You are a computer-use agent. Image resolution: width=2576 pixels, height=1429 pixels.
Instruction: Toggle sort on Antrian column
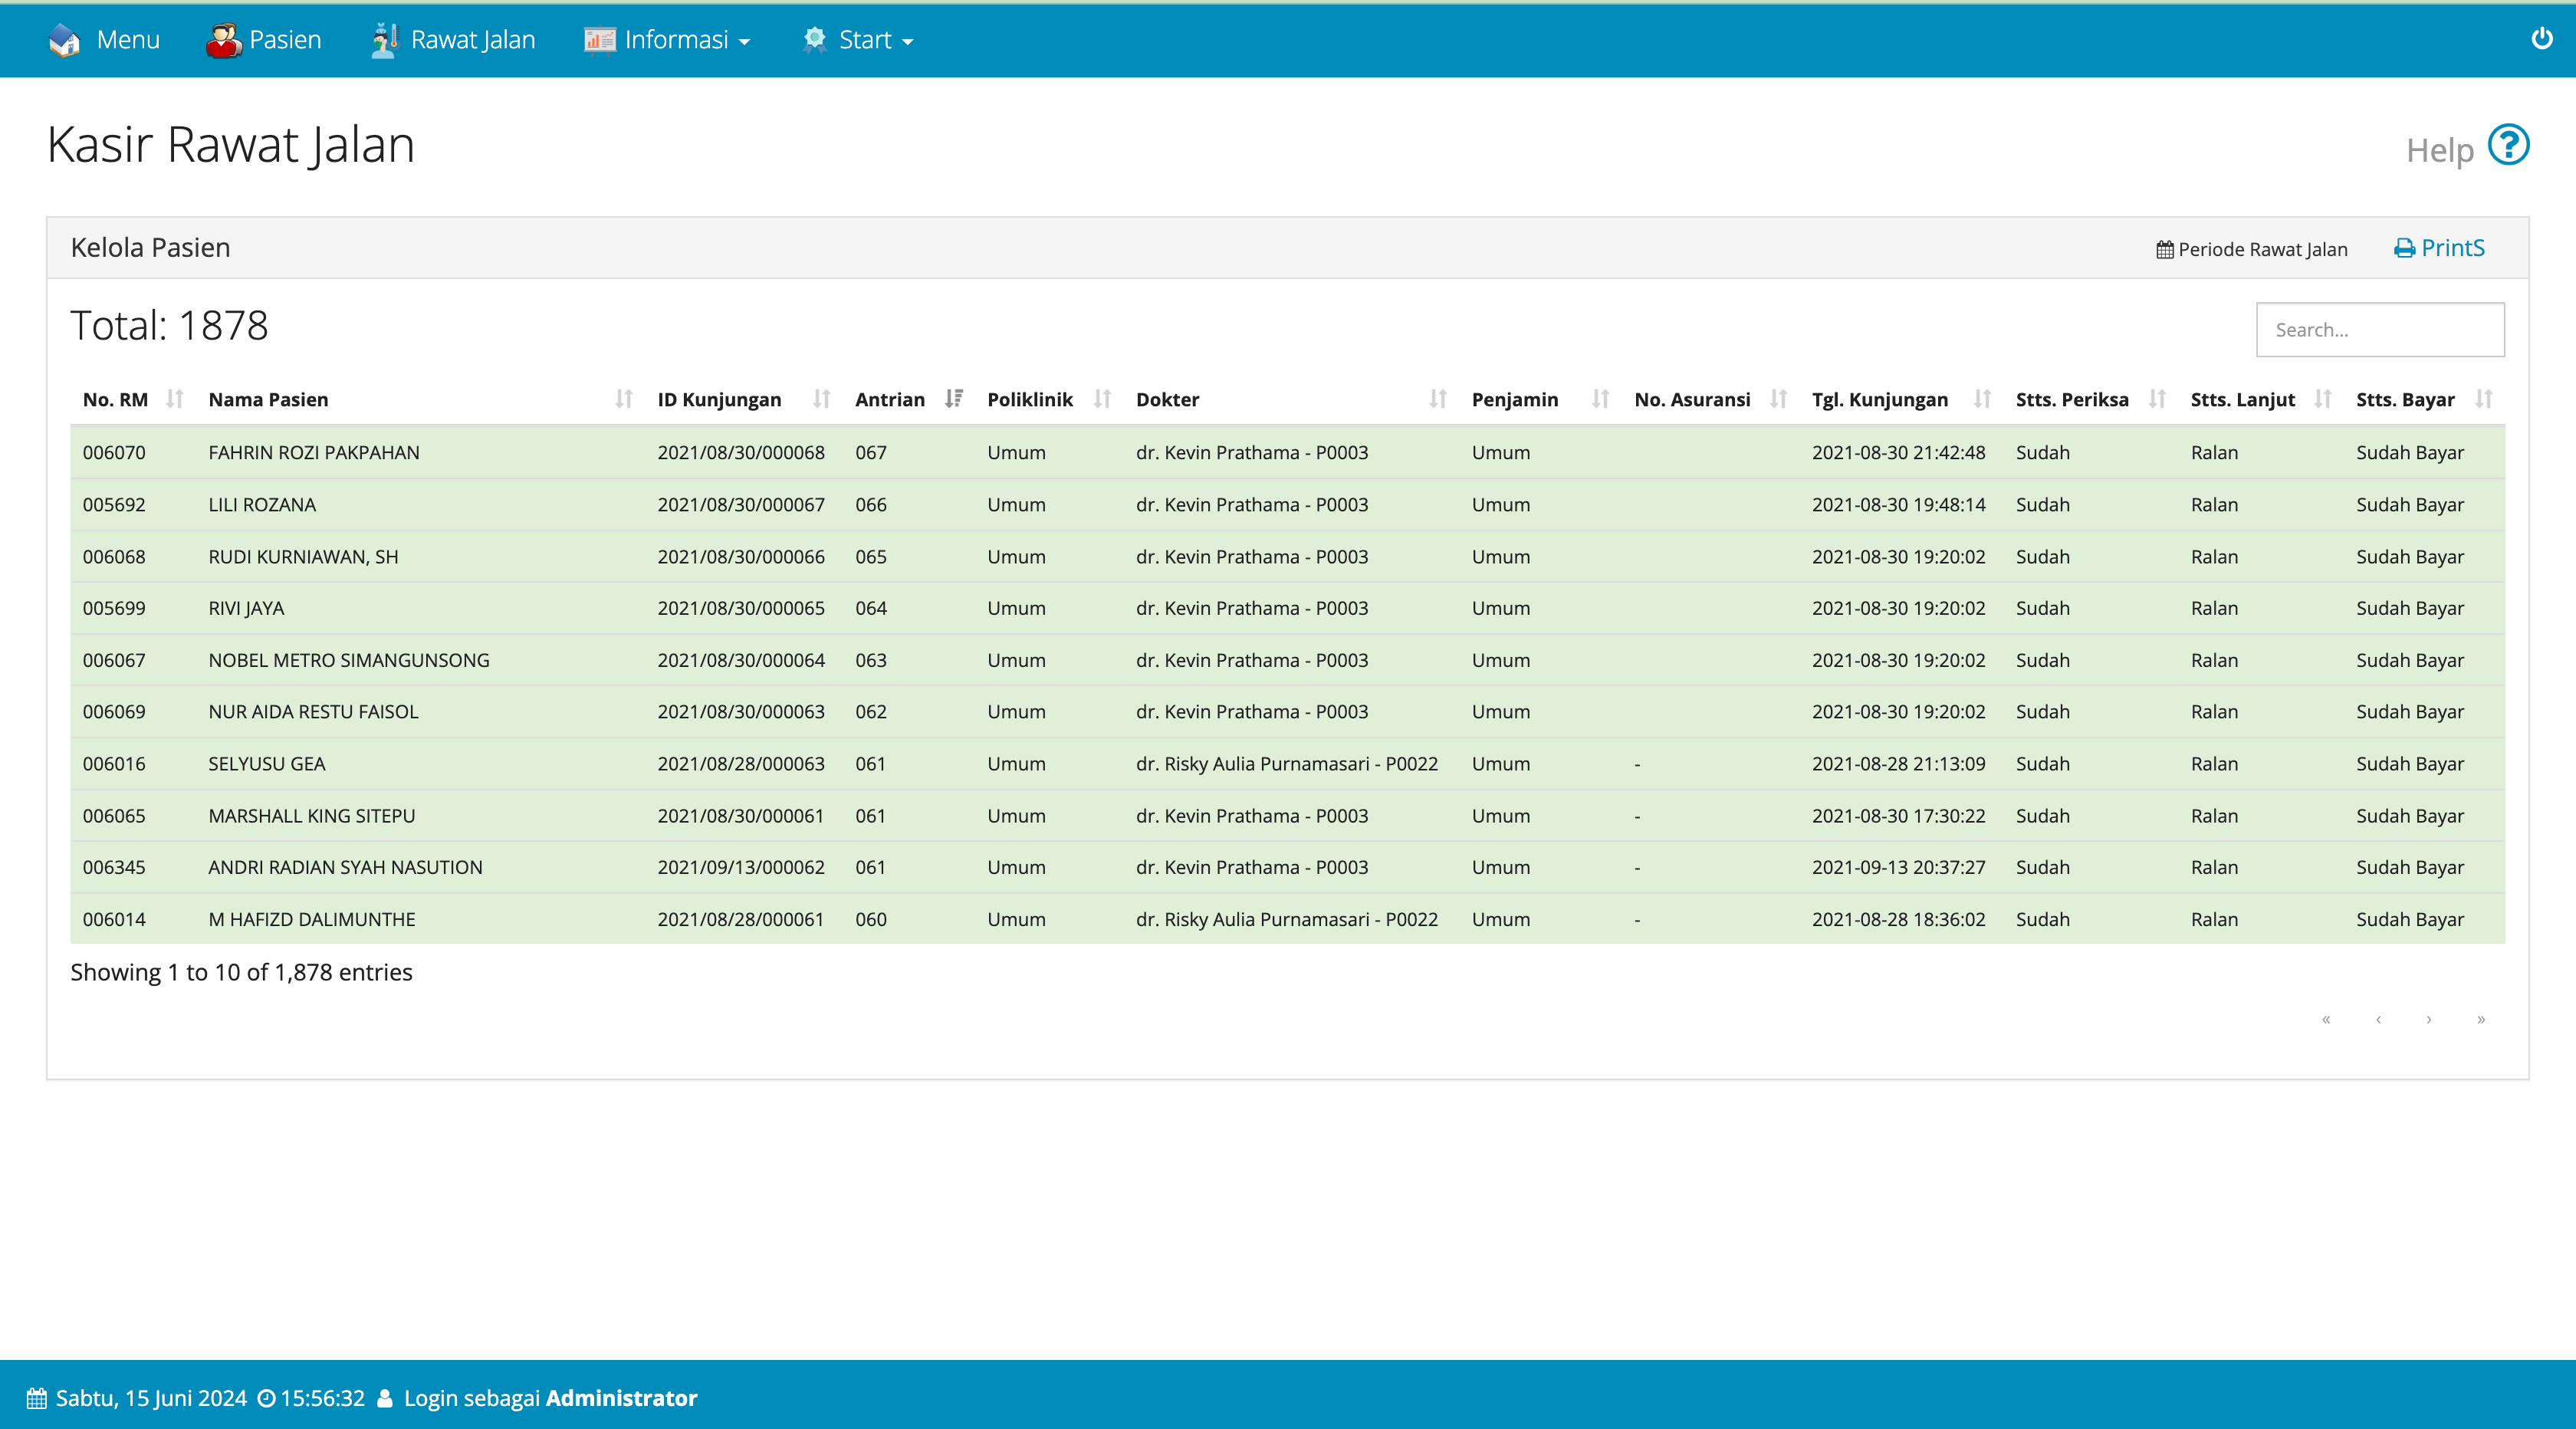tap(954, 399)
